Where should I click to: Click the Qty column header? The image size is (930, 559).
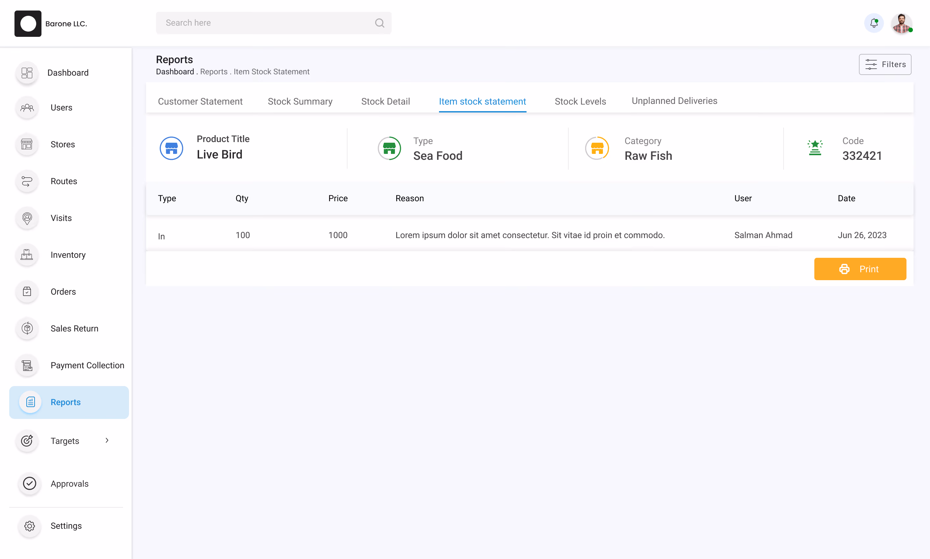pos(242,199)
